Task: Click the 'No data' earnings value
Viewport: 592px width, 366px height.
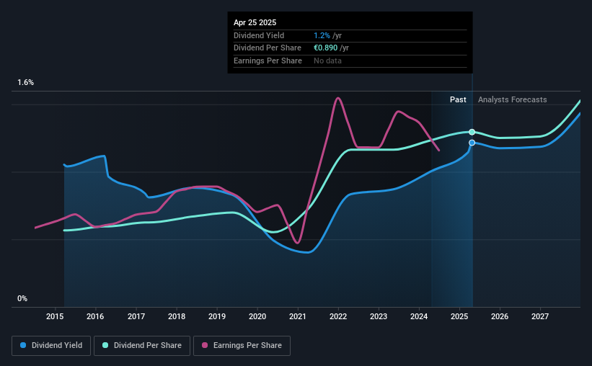Action: coord(327,61)
